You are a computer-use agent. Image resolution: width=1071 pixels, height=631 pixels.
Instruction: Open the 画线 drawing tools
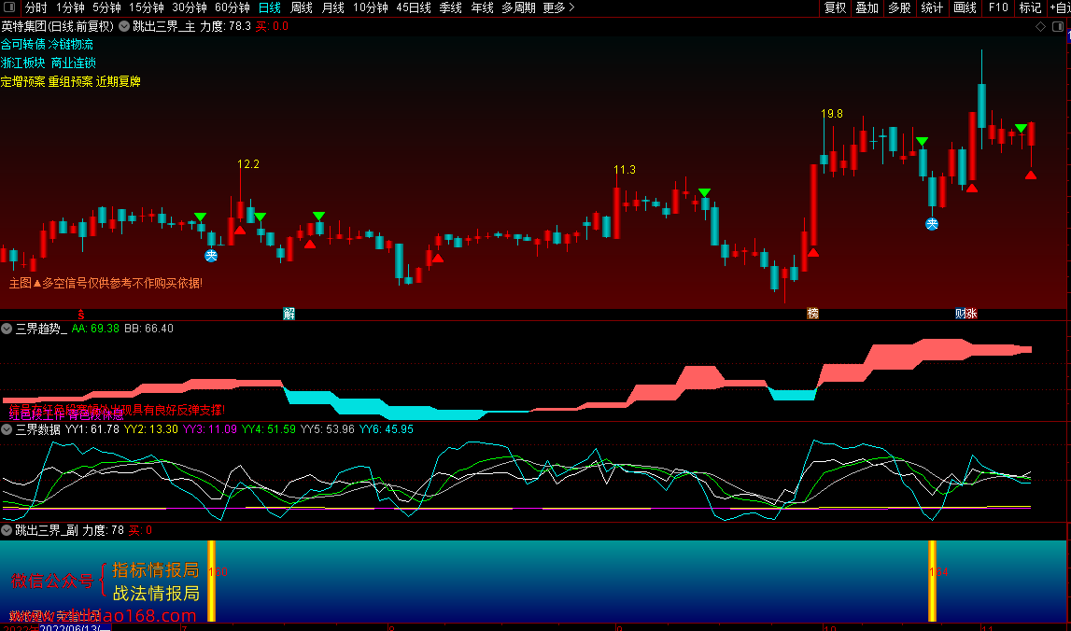tap(965, 7)
